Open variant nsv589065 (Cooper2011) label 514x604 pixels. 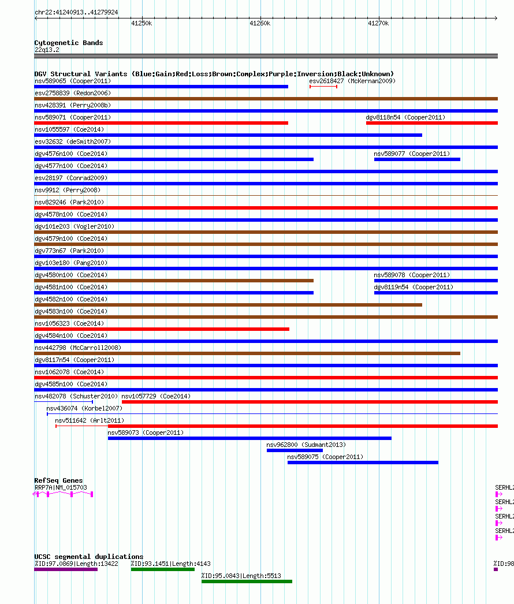[73, 81]
